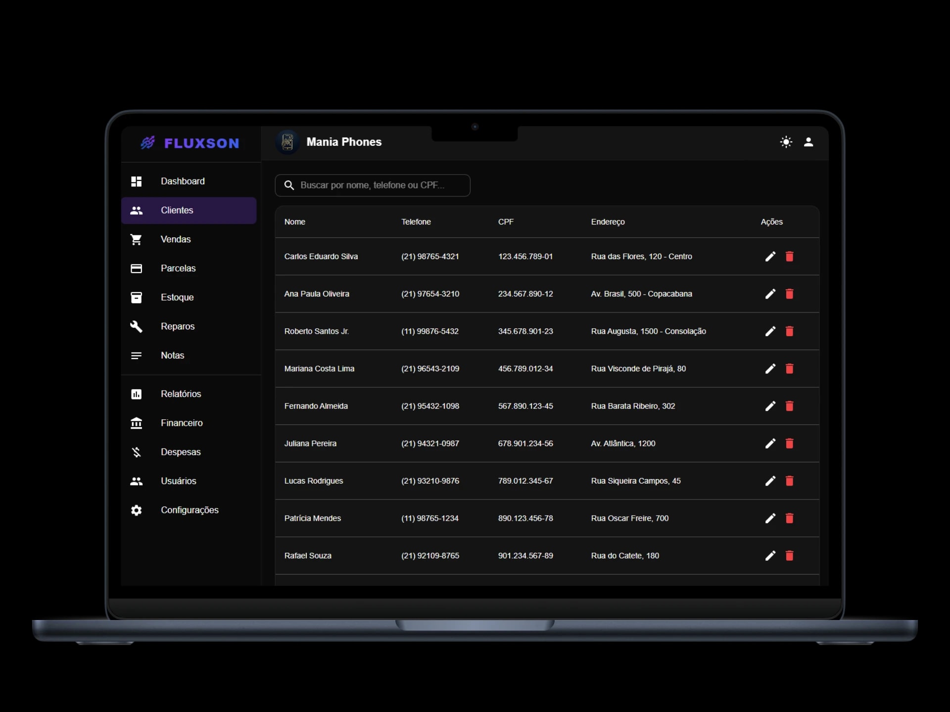Toggle the light/dark theme sun icon
Image resolution: width=950 pixels, height=712 pixels.
[x=786, y=142]
